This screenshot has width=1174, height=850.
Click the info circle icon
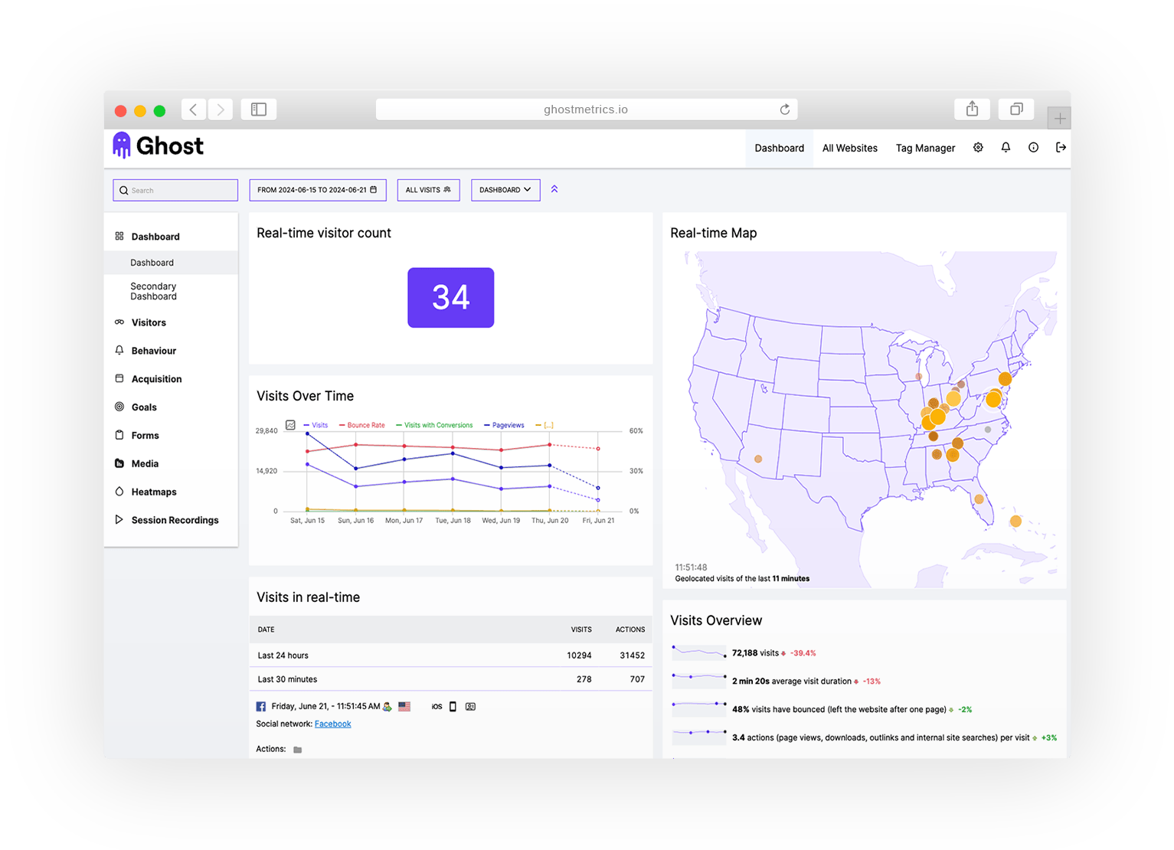[1033, 147]
